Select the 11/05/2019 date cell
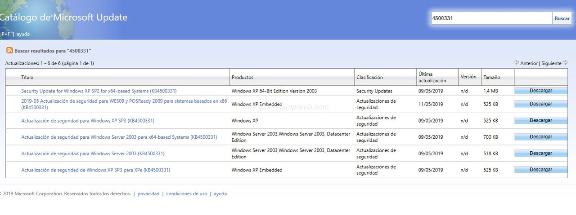Image resolution: width=576 pixels, height=215 pixels. tap(431, 104)
